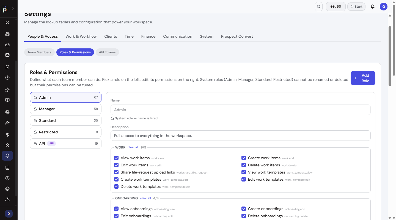Click "clear all" in the ONBOARDING section
The image size is (396, 220).
[x=145, y=198]
